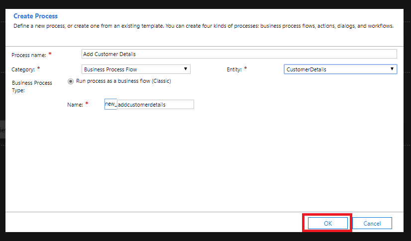Click the Category label
This screenshot has width=411, height=241.
(x=23, y=69)
